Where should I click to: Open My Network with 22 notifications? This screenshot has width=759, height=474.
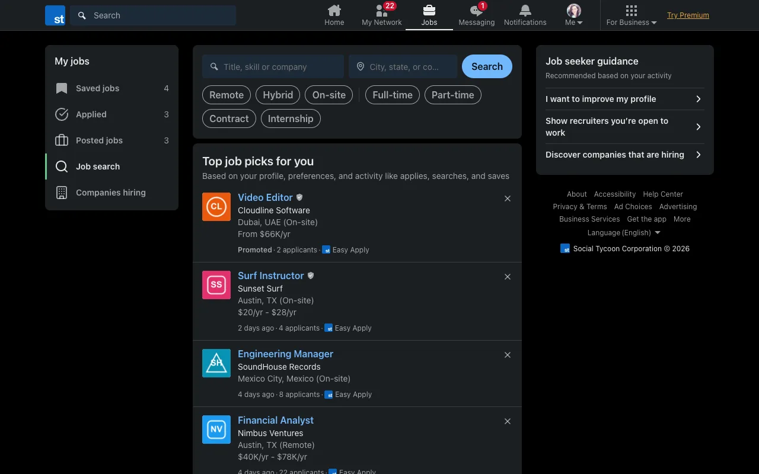382,15
